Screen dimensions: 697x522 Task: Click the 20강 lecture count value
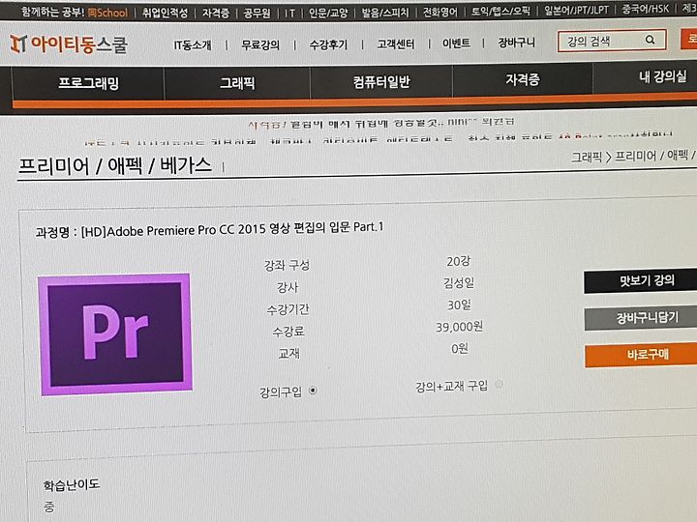[x=458, y=261]
